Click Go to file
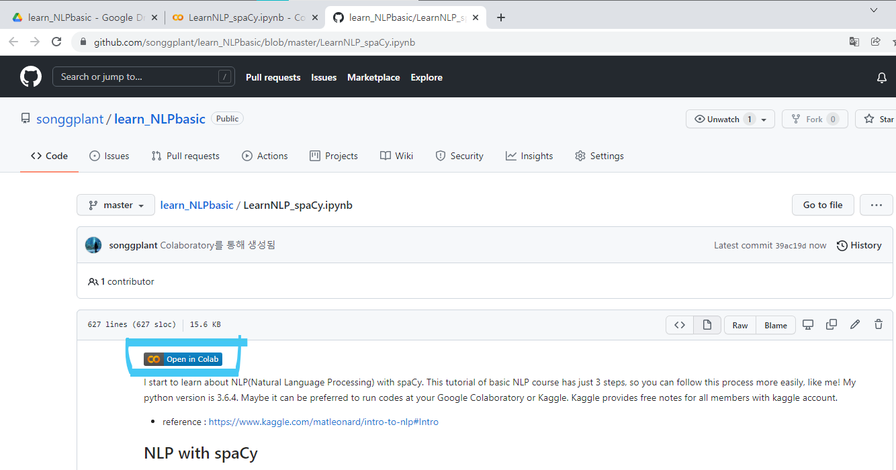 click(823, 205)
